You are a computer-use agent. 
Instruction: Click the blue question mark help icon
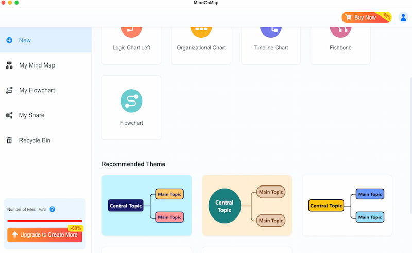[x=53, y=209]
